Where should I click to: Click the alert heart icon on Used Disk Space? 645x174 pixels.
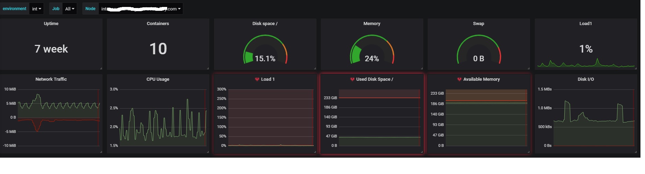(x=352, y=79)
